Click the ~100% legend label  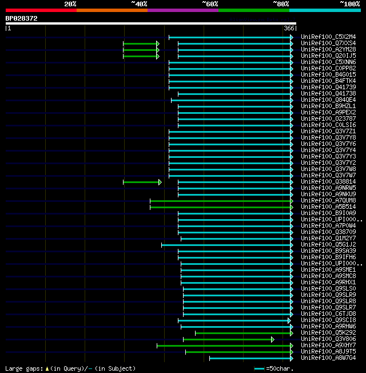pos(350,4)
